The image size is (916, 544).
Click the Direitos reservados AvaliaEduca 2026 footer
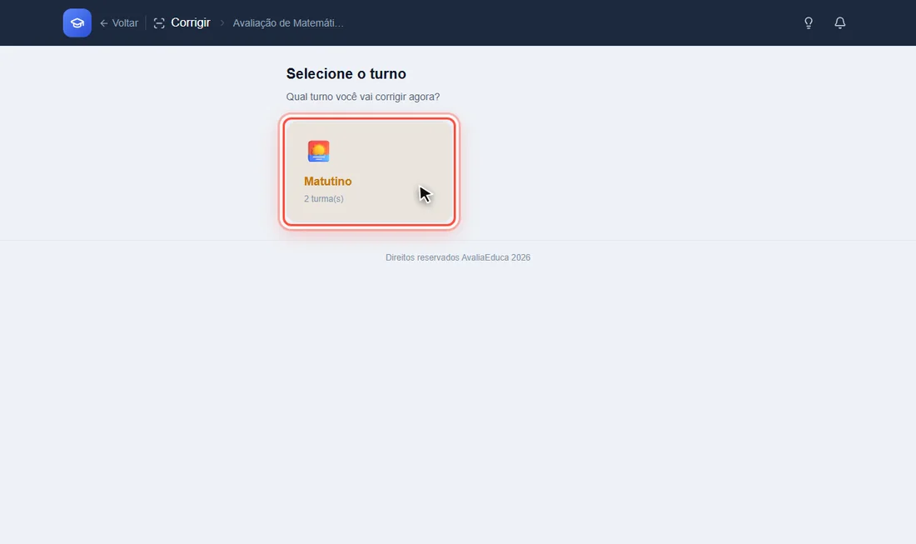pos(458,257)
